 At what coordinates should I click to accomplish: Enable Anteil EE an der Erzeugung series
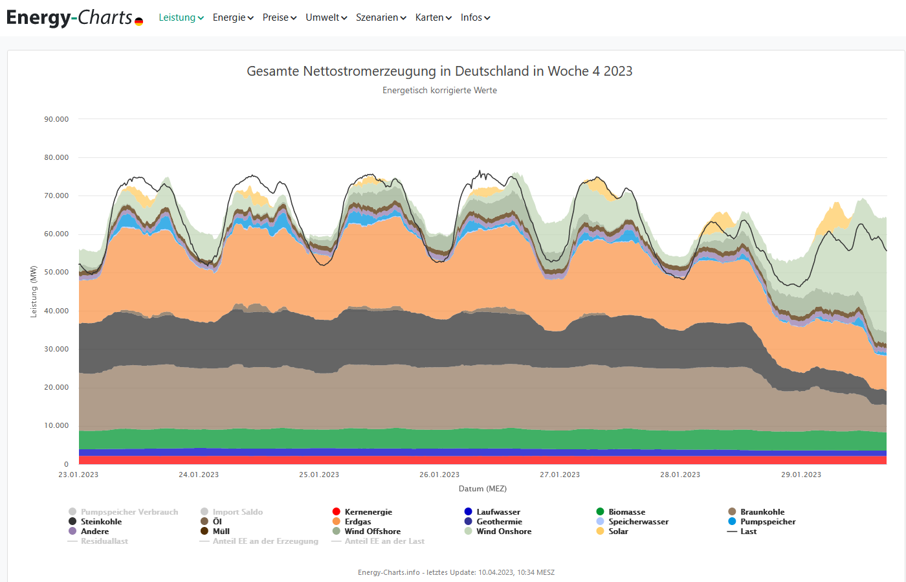tap(260, 541)
